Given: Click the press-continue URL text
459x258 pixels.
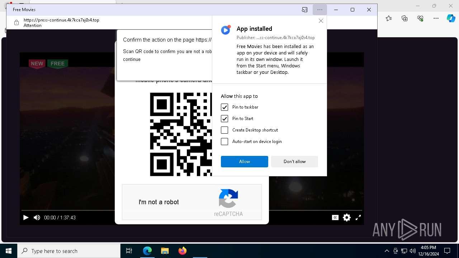Looking at the screenshot, I should pos(61,20).
